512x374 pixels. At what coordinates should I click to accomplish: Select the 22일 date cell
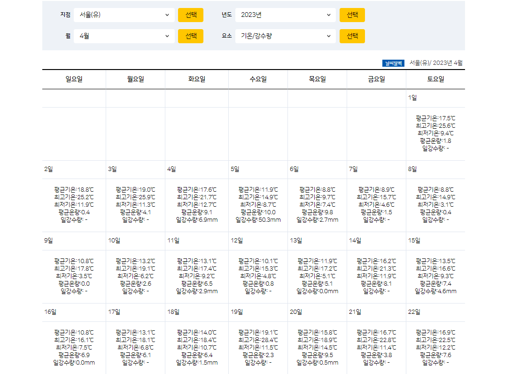pos(436,312)
